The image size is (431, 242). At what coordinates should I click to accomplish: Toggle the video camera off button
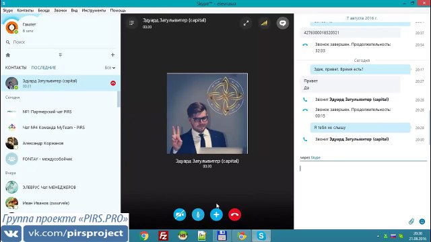coord(180,214)
